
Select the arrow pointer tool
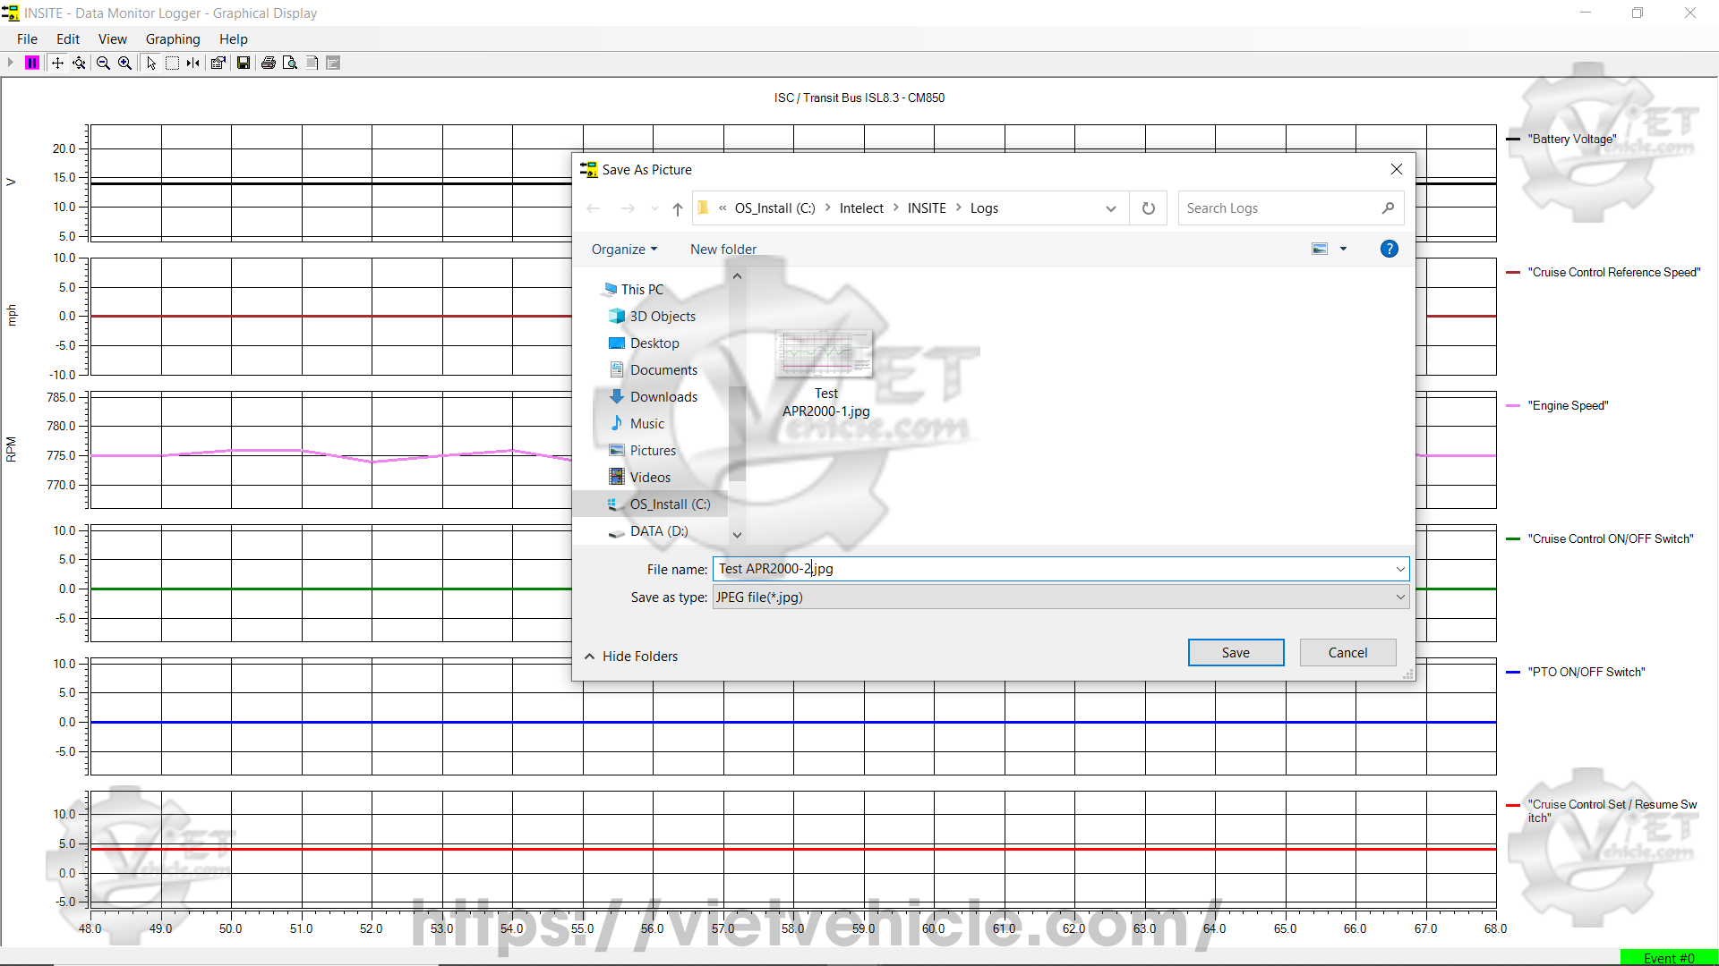click(150, 63)
